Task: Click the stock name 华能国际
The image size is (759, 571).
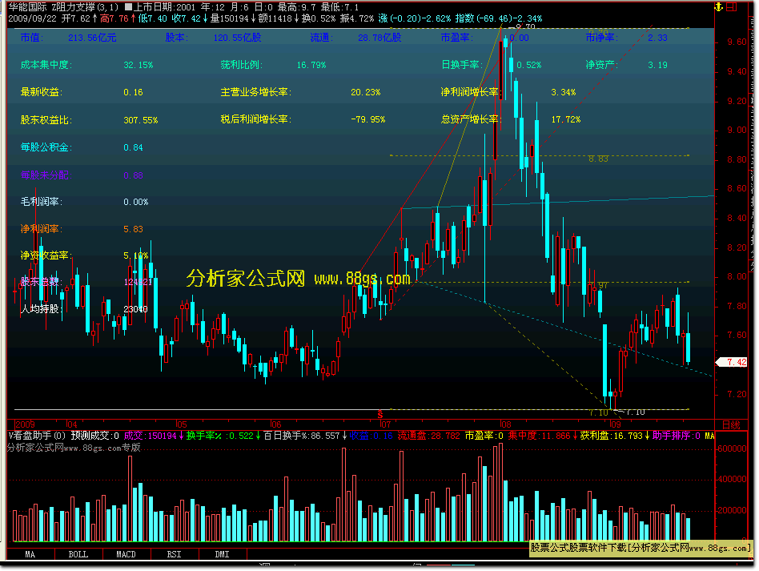Action: click(27, 6)
